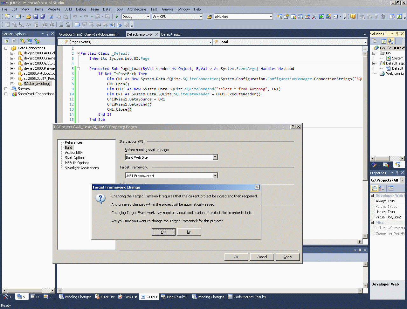
Task: Click Yes in Target Framework Change dialog
Action: point(163,232)
